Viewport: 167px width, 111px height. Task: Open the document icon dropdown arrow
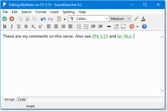pyautogui.click(x=65, y=19)
